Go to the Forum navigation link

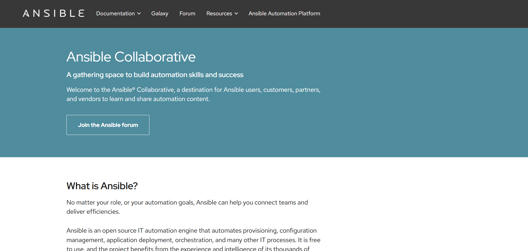pos(187,13)
